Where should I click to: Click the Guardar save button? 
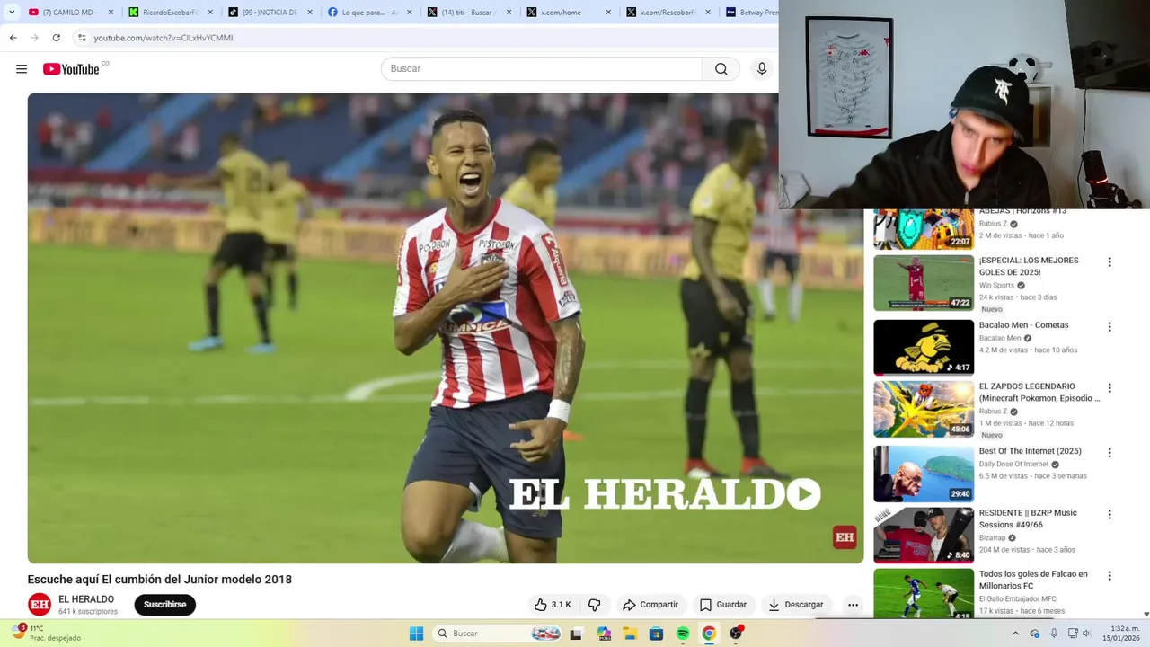coord(723,605)
